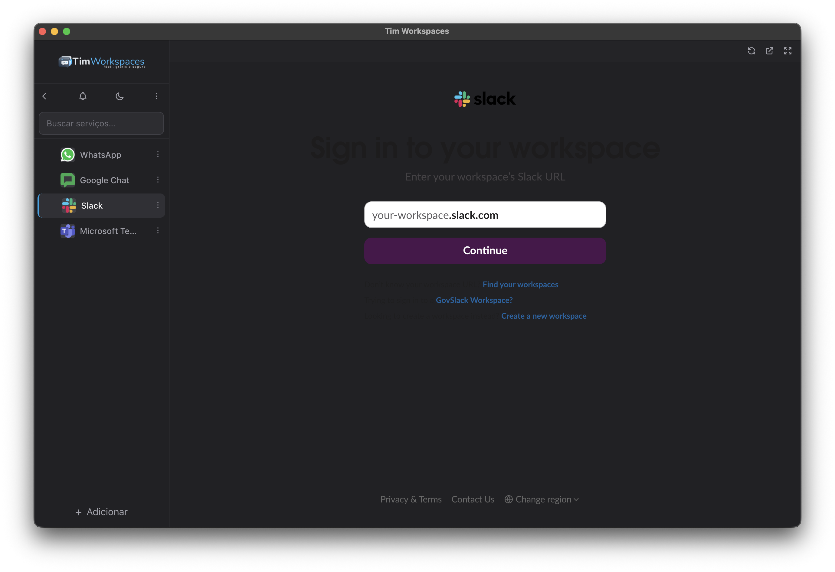
Task: Select the Slack service icon
Action: click(68, 205)
